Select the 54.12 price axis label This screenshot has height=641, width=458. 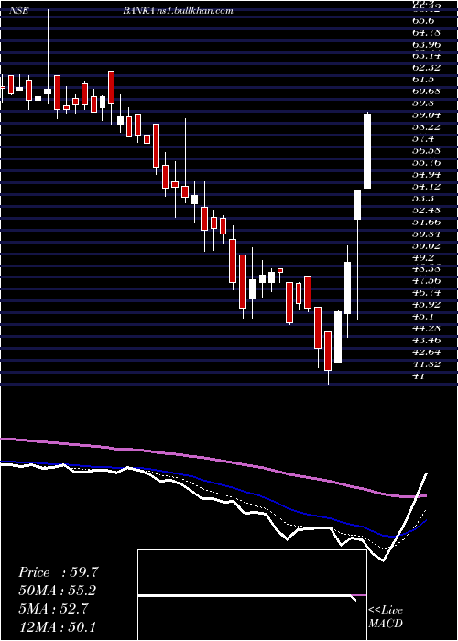[x=428, y=186]
